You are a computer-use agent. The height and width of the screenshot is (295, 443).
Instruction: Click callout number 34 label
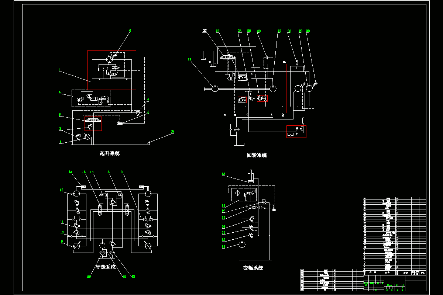click(x=223, y=226)
